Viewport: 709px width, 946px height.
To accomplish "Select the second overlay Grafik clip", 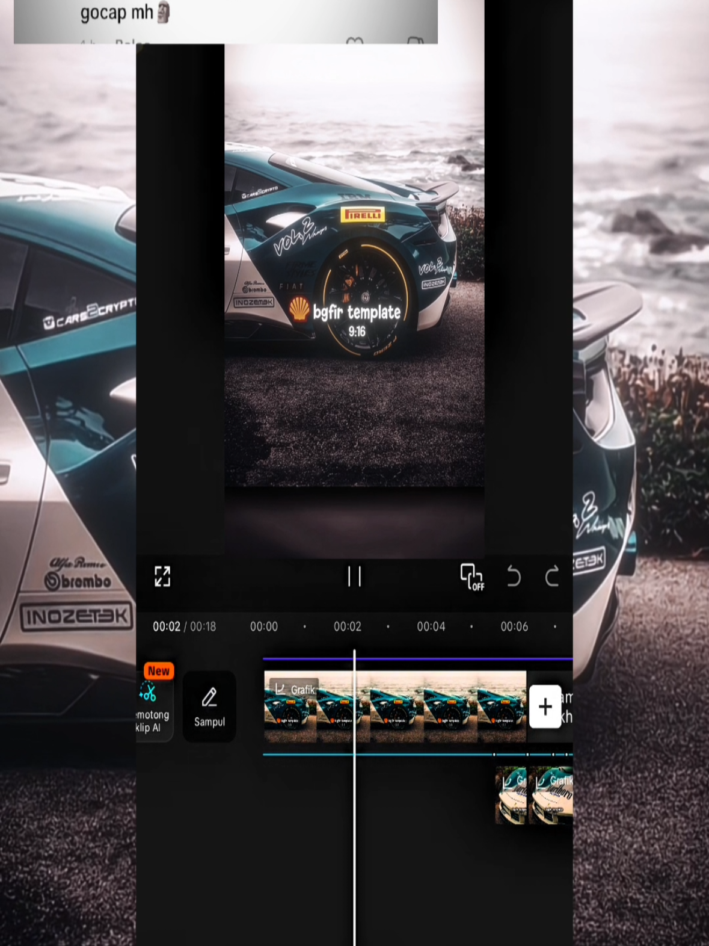I will tap(551, 795).
